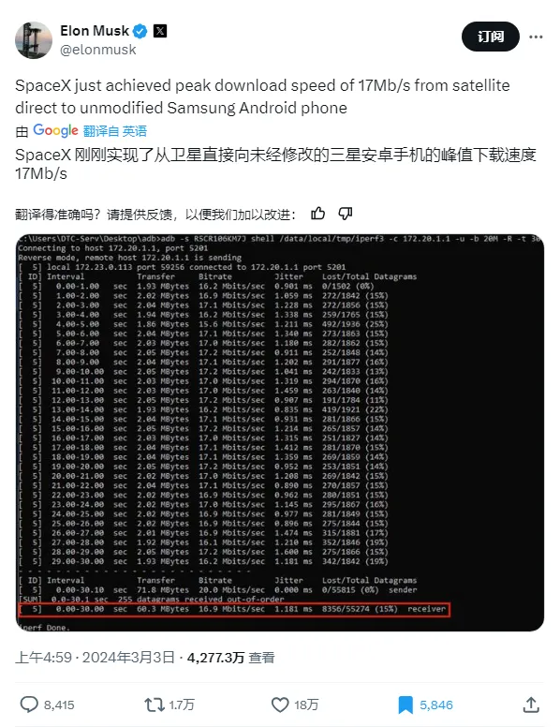Click the Google translate logo

coord(55,131)
